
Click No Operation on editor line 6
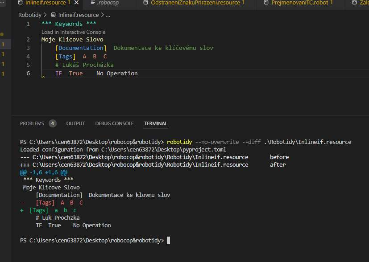(117, 74)
